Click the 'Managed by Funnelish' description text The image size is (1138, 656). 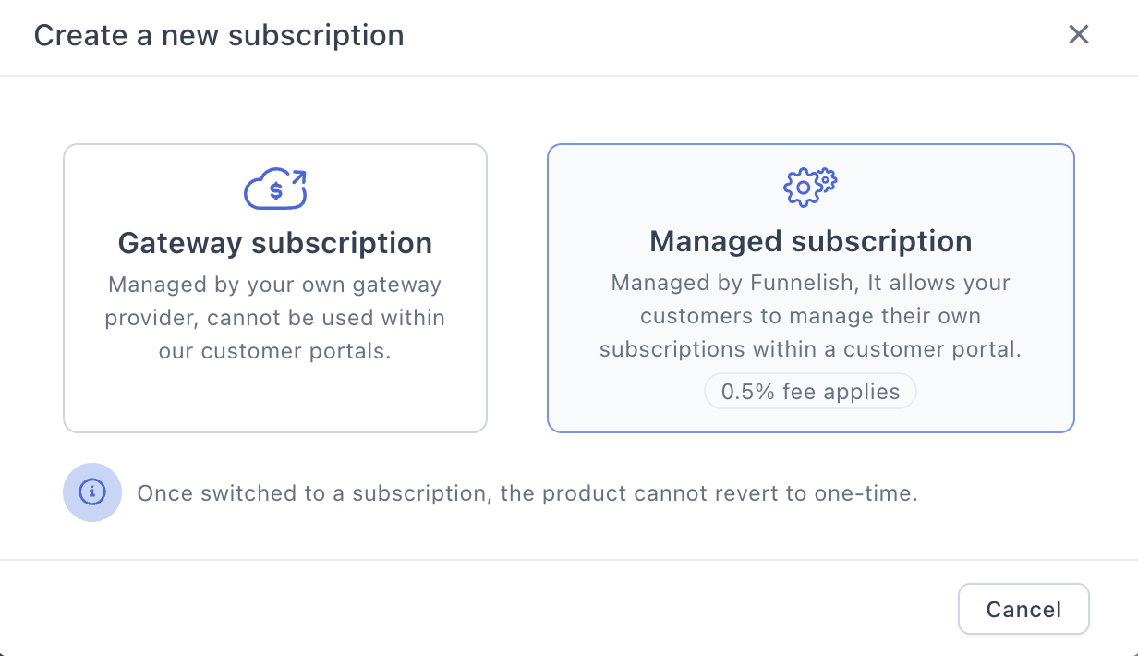[811, 316]
